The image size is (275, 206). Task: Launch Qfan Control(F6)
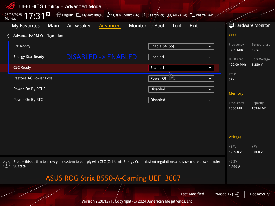pyautogui.click(x=123, y=15)
